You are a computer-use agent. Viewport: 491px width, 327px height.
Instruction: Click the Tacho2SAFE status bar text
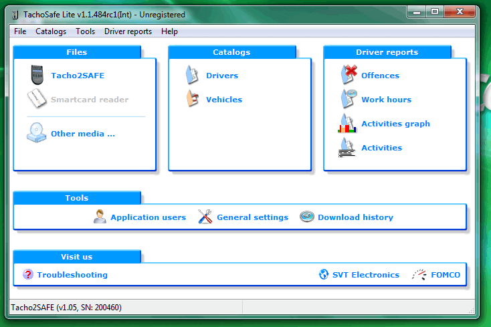(x=67, y=308)
